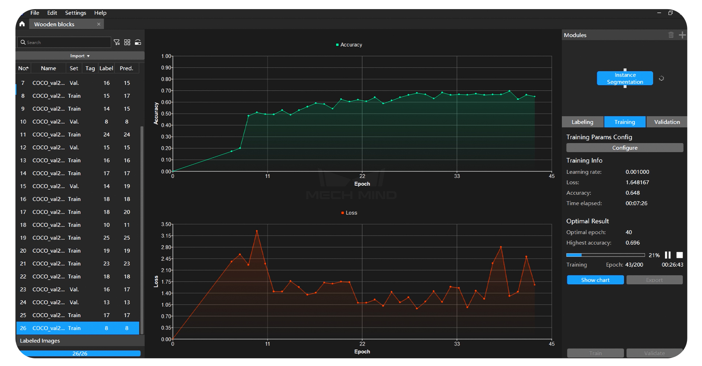Expand the Import dropdown
This screenshot has width=702, height=366.
[x=80, y=56]
